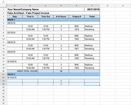This screenshot has width=131, height=105.
Task: Select row 30 header
Action: pos(3,103)
